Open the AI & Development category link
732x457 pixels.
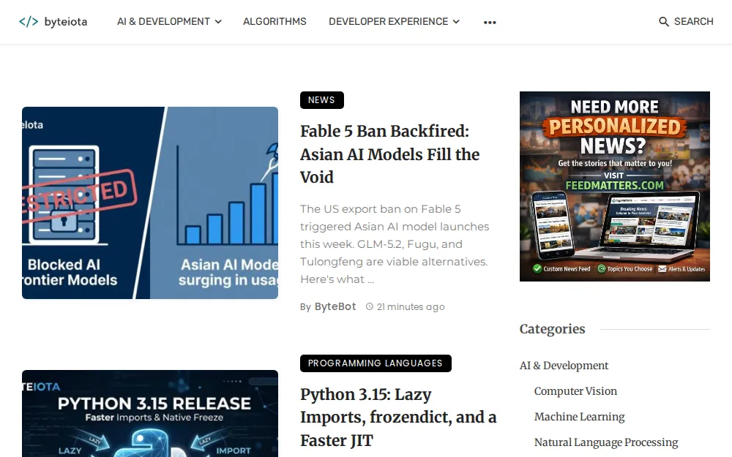564,366
